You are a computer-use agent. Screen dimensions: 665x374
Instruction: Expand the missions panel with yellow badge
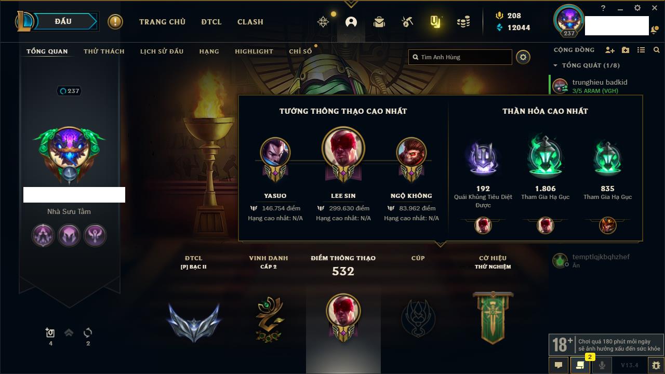pyautogui.click(x=580, y=365)
